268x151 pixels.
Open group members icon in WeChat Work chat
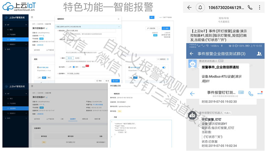tap(259, 54)
